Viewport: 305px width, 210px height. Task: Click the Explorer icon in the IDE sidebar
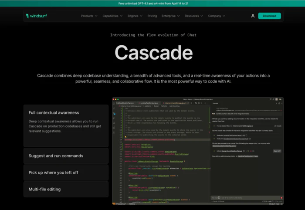tap(114, 104)
